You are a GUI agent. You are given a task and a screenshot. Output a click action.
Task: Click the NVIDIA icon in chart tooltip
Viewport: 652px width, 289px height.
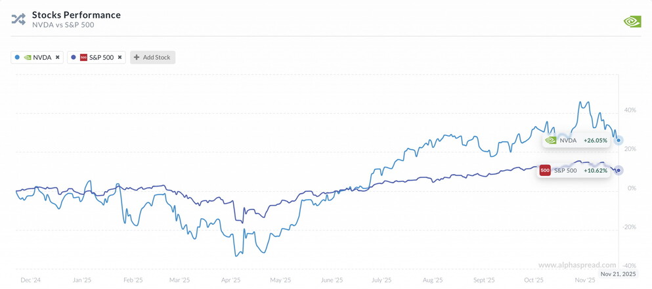tap(551, 141)
